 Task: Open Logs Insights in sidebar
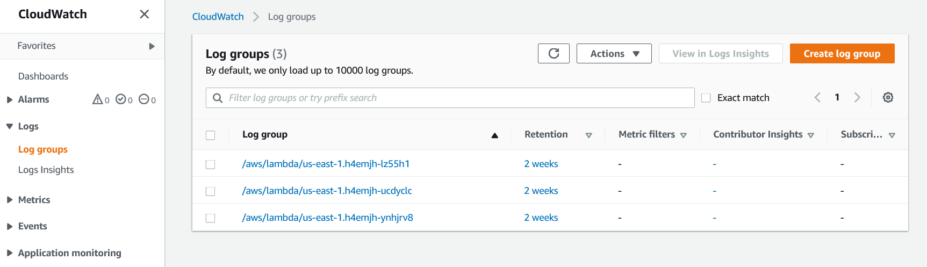(46, 170)
